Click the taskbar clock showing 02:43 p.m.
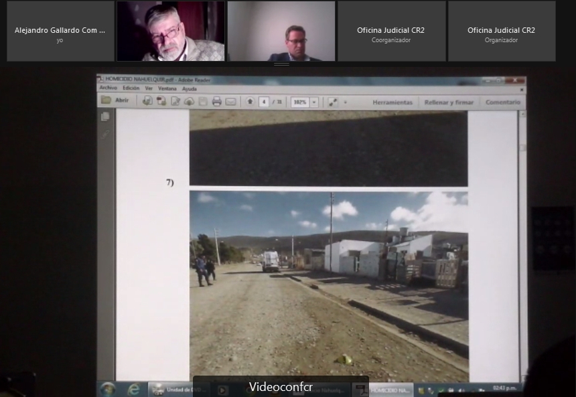 (504, 388)
